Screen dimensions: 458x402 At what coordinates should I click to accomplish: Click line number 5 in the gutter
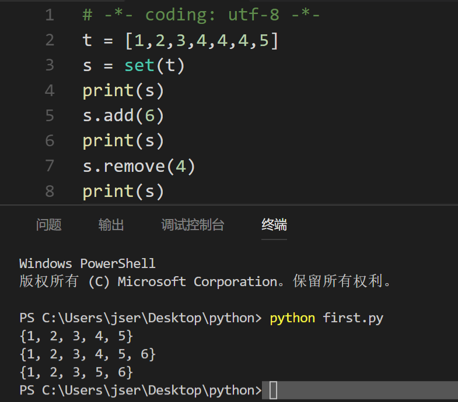pos(50,115)
